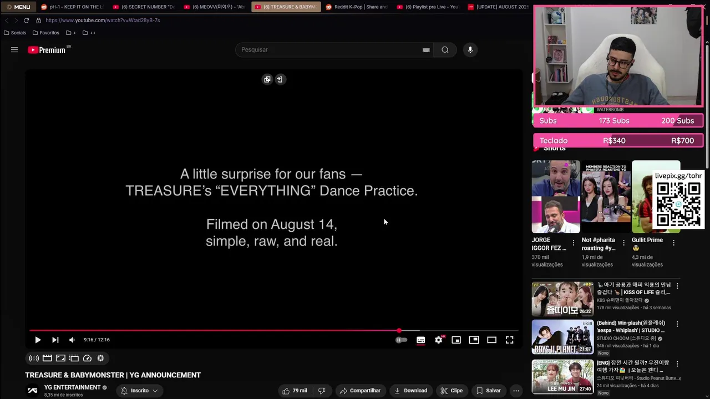
Task: Click the clapperboard icon below player
Action: pyautogui.click(x=47, y=358)
